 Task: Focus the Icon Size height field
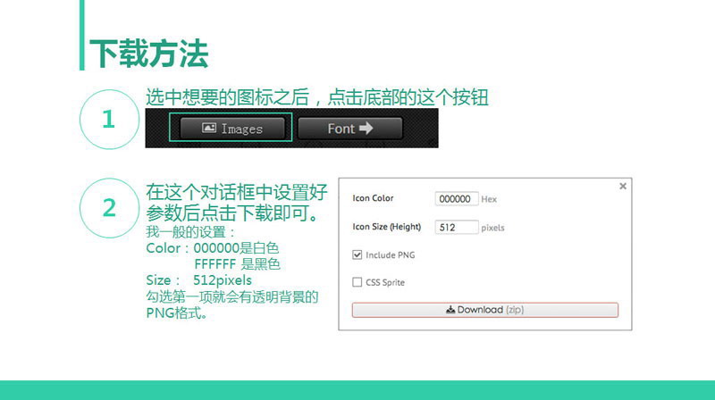click(x=457, y=228)
